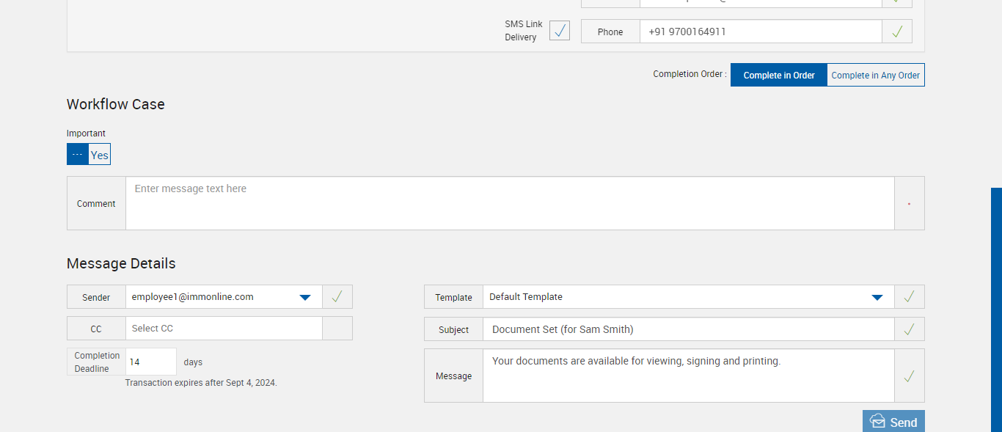This screenshot has height=432, width=1002.
Task: Click the Send envelope icon
Action: 877,421
